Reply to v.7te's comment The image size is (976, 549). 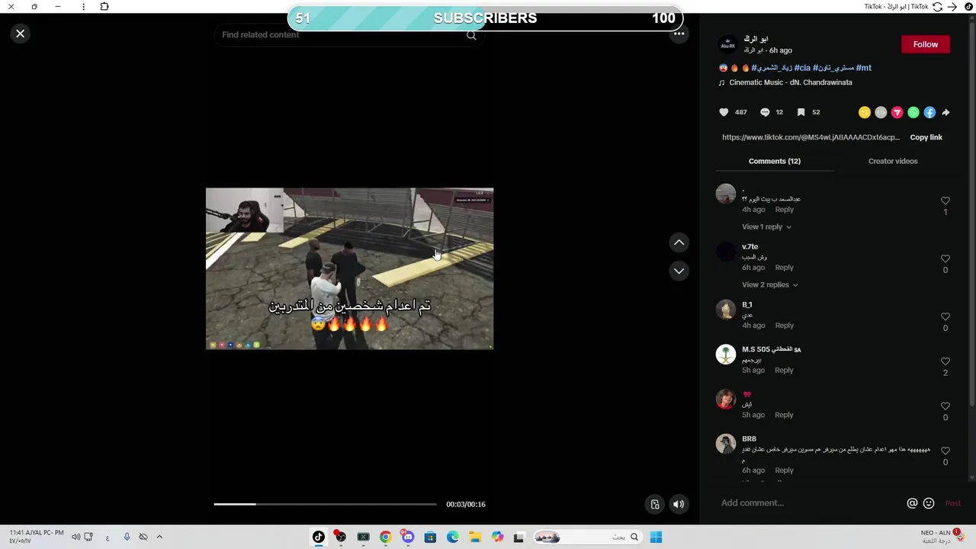(784, 268)
